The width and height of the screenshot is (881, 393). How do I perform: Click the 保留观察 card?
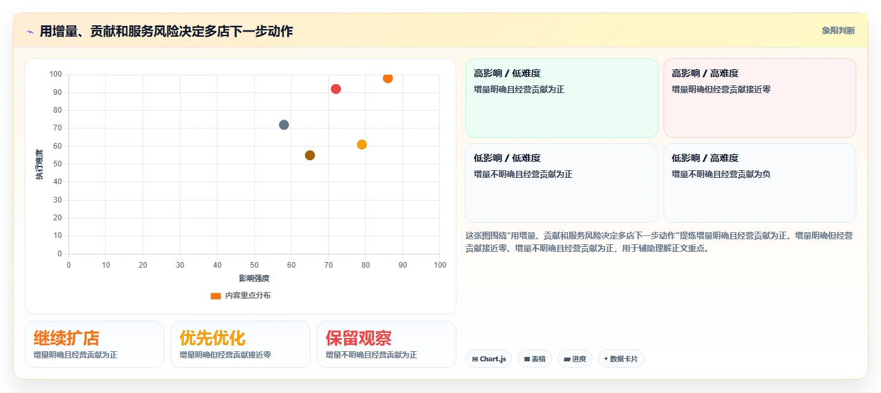point(387,344)
